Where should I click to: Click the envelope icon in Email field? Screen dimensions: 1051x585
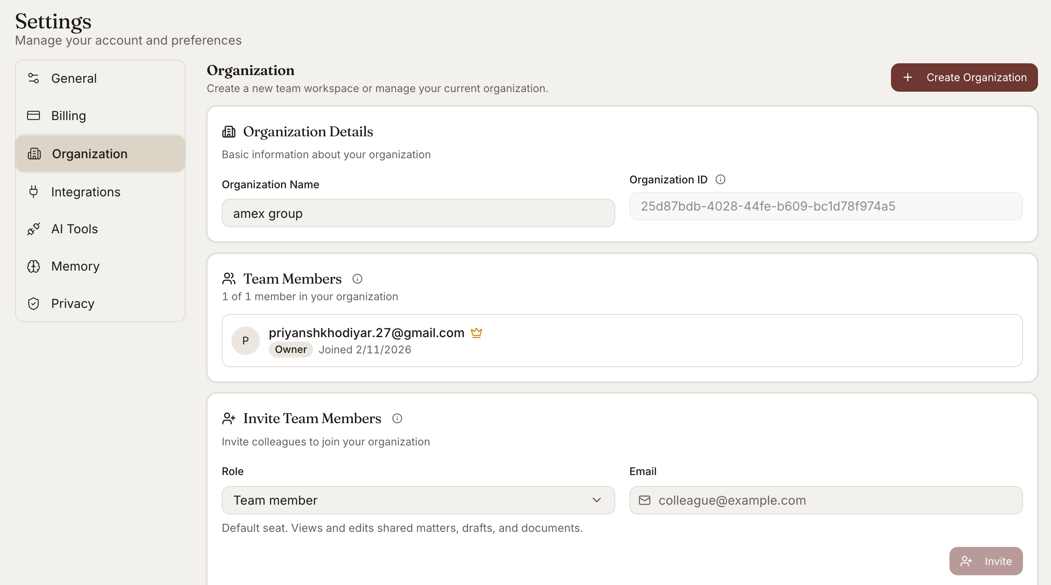(644, 500)
